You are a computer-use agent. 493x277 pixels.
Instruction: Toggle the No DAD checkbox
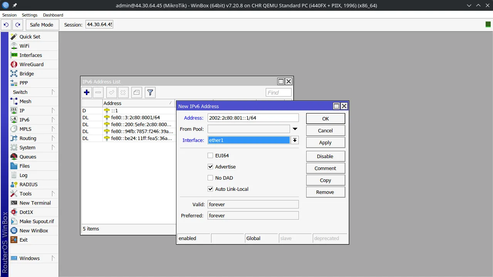(x=210, y=178)
